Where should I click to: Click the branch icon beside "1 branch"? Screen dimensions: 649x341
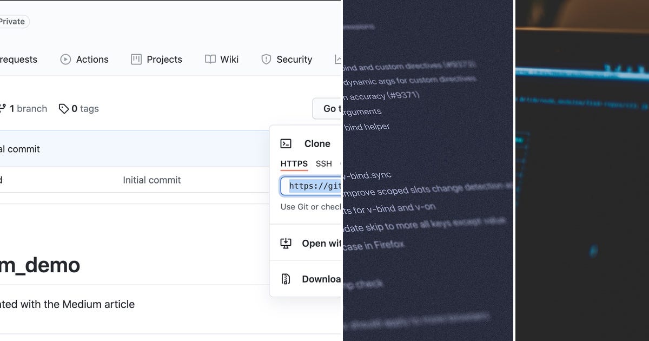pos(4,108)
